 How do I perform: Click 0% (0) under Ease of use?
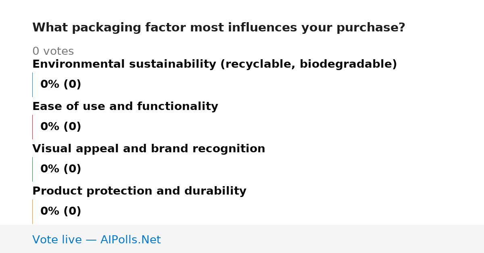61,127
